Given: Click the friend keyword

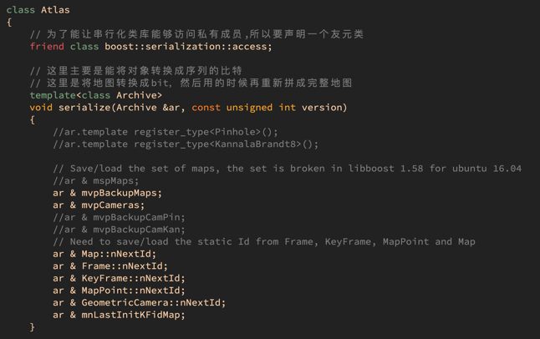Looking at the screenshot, I should point(47,47).
